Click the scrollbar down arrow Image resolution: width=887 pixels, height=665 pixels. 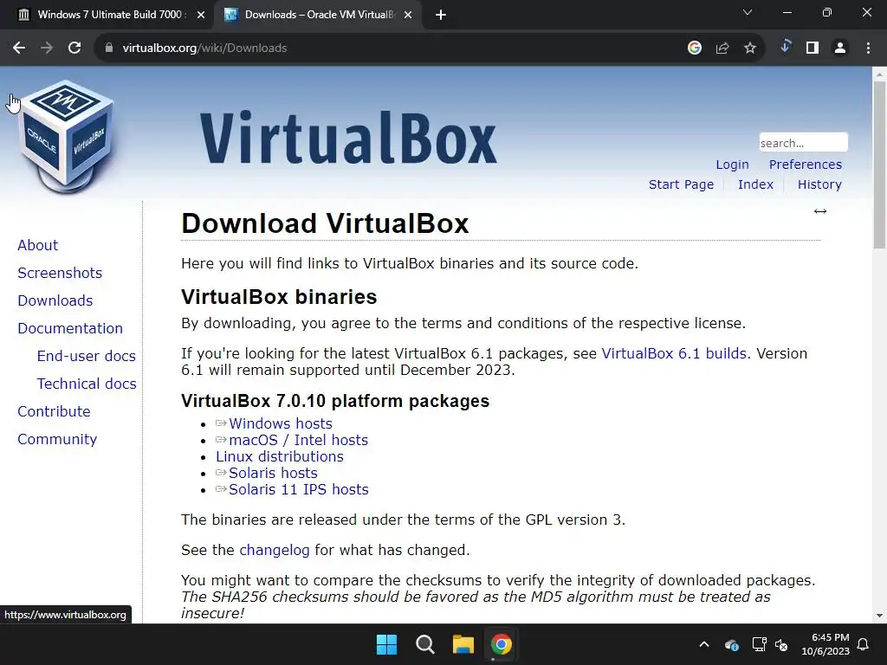[879, 616]
